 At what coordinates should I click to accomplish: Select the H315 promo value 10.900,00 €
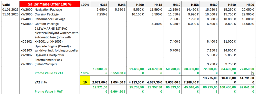[x=100, y=71]
